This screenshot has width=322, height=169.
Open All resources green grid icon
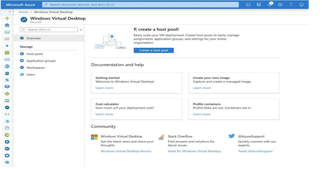pyautogui.click(x=7, y=53)
